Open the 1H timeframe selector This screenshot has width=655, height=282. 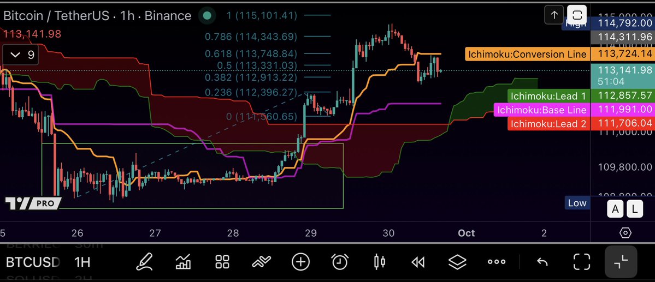82,262
